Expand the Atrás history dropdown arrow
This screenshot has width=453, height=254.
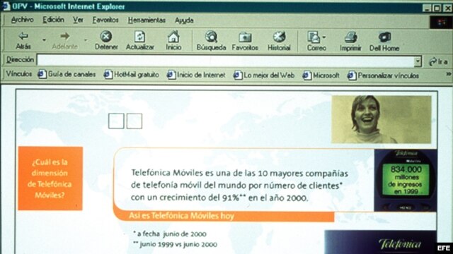tap(44, 40)
